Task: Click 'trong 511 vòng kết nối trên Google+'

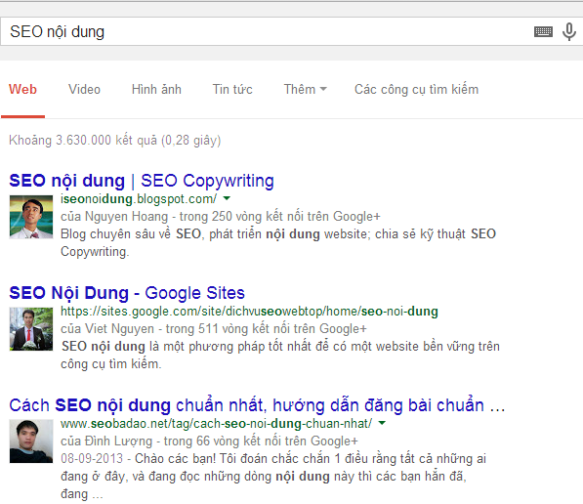Action: pos(267,329)
